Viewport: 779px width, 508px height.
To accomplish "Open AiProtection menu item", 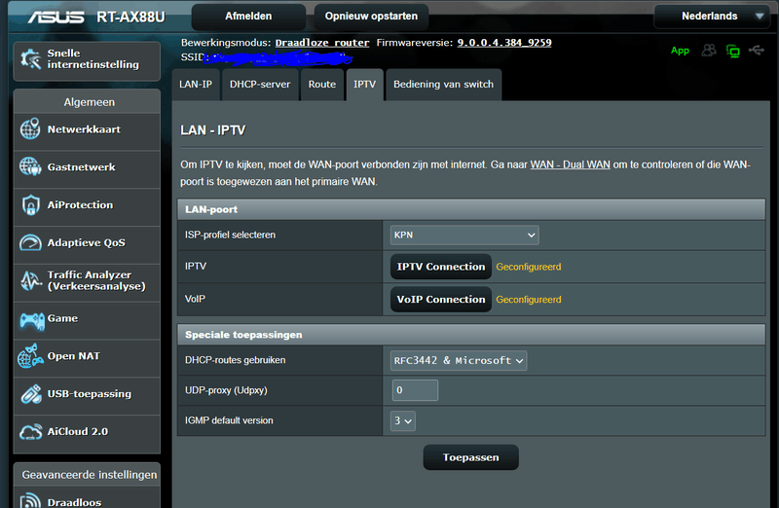I will [x=87, y=205].
